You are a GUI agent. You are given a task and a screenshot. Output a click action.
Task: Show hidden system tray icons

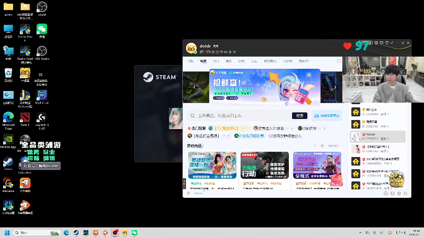[360, 233]
